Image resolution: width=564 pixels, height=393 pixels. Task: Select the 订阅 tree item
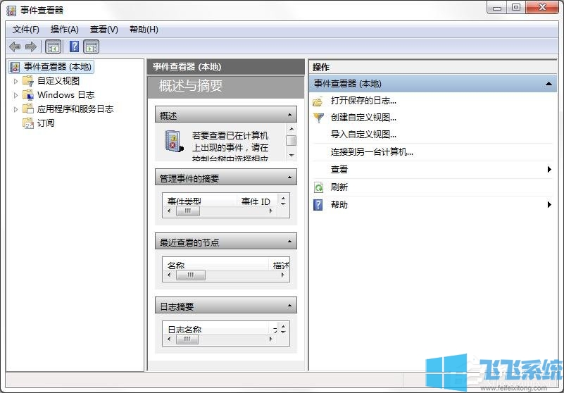(x=46, y=123)
